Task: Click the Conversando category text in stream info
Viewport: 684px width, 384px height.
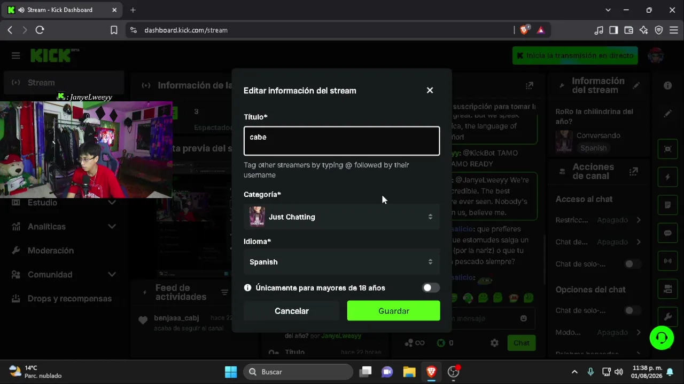Action: [x=598, y=135]
